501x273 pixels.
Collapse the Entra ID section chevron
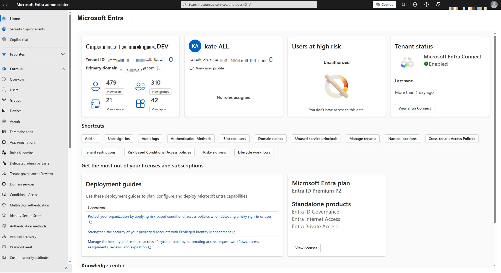[63, 69]
